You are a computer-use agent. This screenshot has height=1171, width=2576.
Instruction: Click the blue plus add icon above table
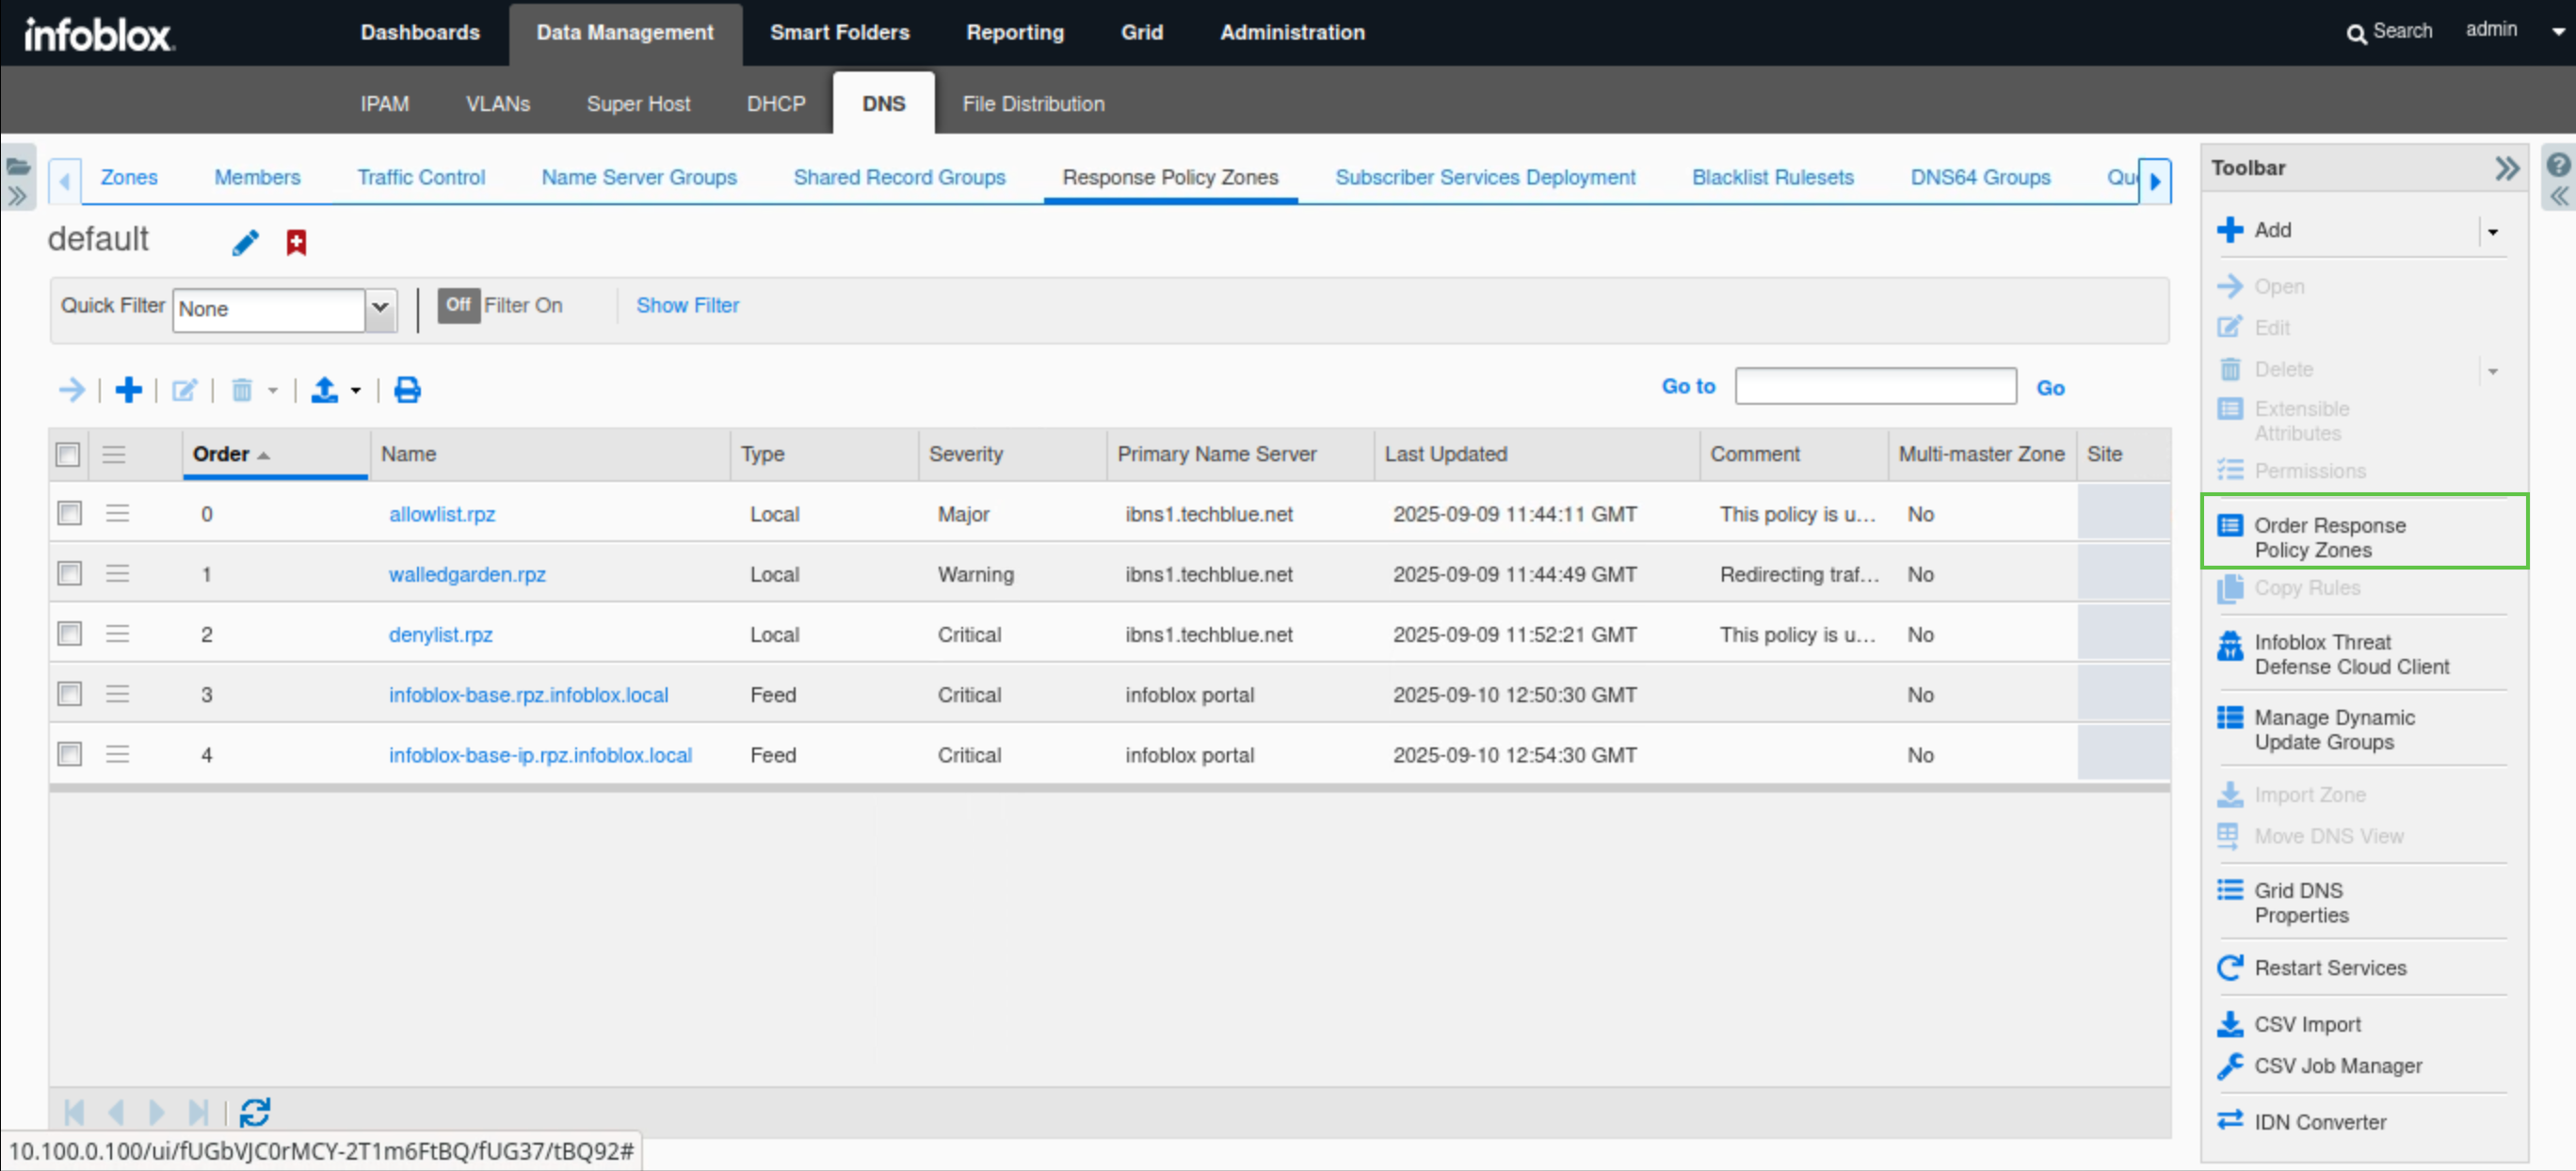[x=128, y=389]
